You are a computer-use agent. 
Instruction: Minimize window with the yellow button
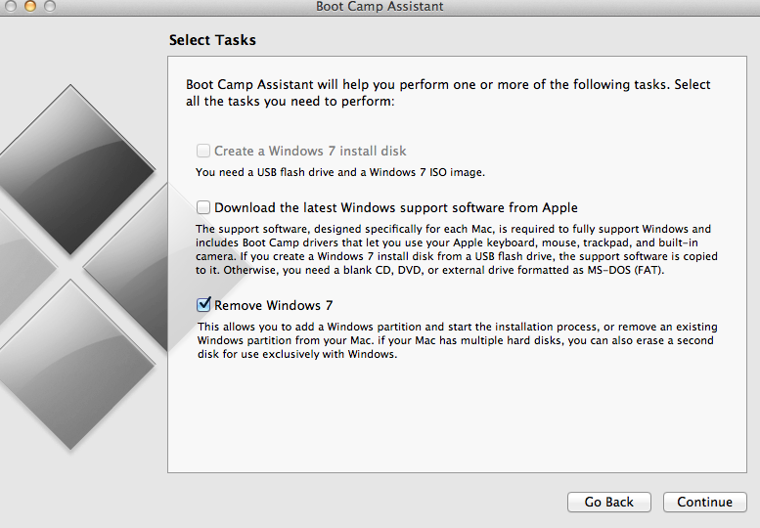pos(30,6)
